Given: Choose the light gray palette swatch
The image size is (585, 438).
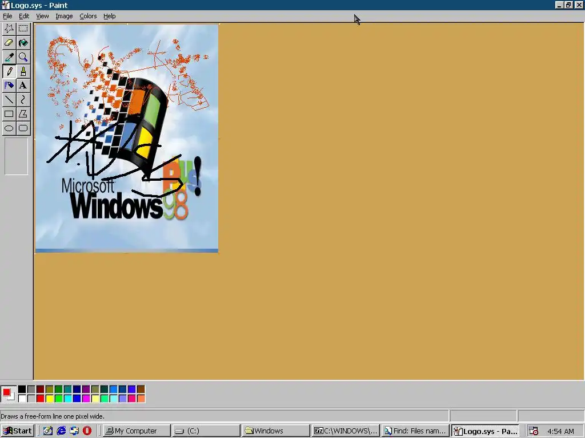Looking at the screenshot, I should coord(31,399).
